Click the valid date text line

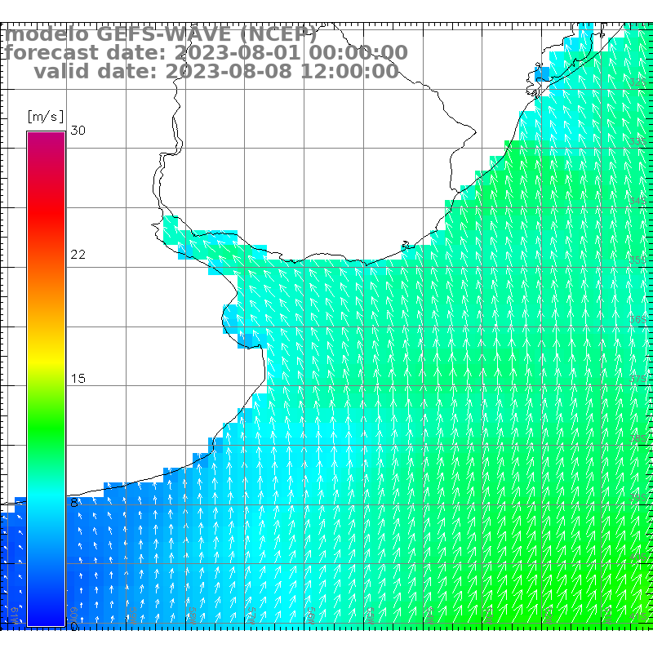tap(216, 72)
